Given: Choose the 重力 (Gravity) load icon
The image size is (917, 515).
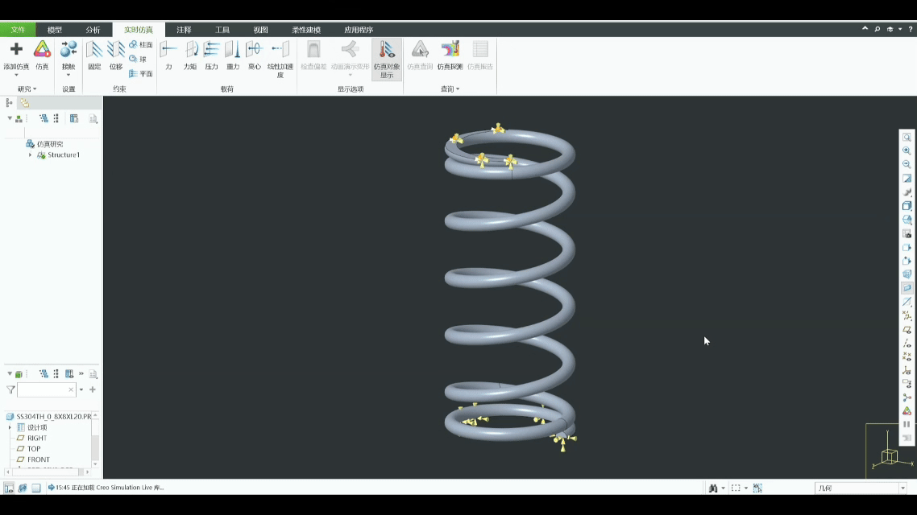Looking at the screenshot, I should tap(233, 55).
